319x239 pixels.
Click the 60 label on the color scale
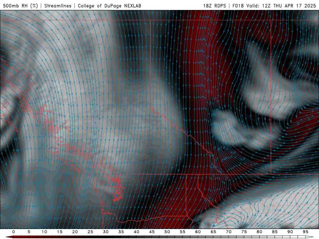198,232
